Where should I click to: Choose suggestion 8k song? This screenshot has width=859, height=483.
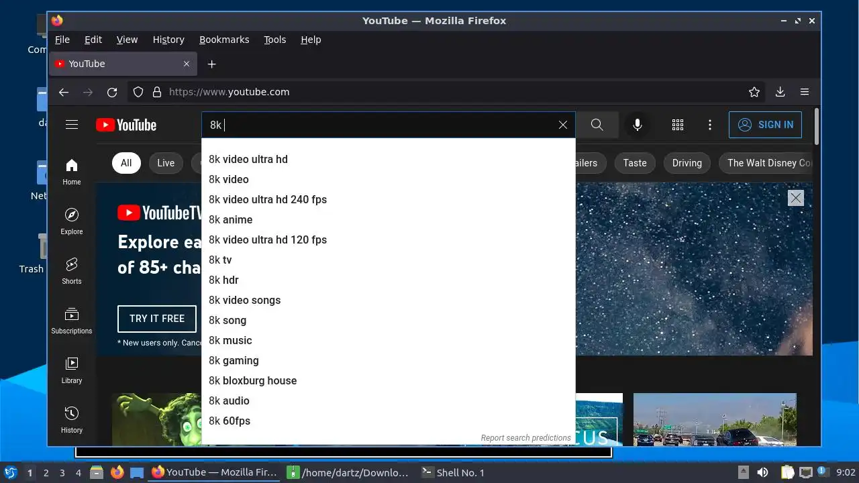click(x=389, y=320)
